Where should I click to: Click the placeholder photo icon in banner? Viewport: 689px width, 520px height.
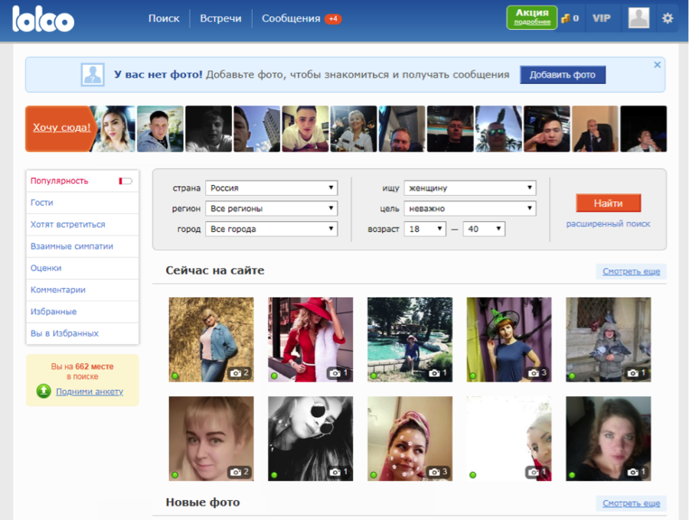(93, 75)
